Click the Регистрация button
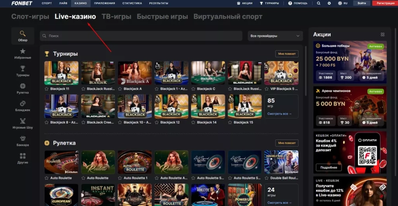The width and height of the screenshot is (398, 206). (385, 3)
